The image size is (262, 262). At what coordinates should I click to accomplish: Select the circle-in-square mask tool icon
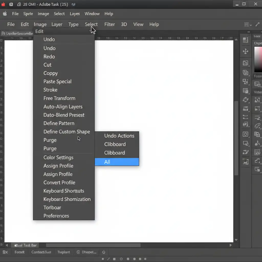click(x=245, y=134)
